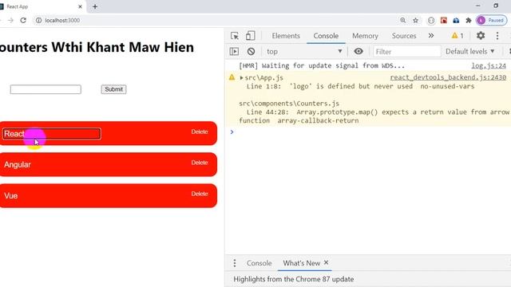
Task: Open the drawer three-dot menu
Action: point(235,263)
